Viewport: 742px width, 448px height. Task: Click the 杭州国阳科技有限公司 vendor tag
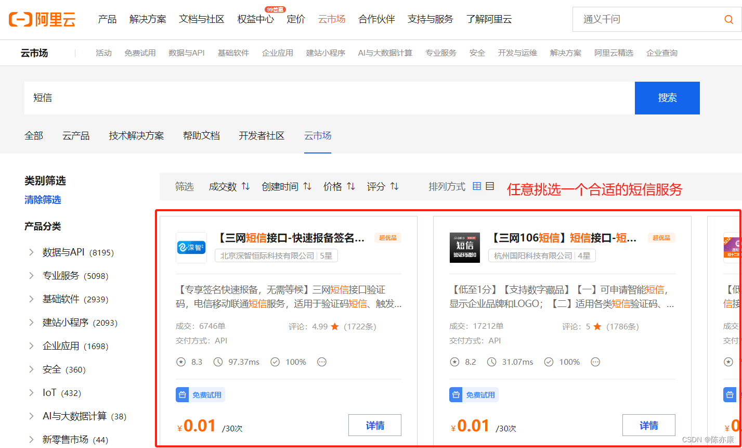coord(542,255)
